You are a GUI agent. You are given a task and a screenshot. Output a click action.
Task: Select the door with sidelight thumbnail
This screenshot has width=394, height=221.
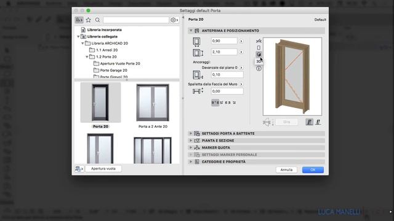click(100, 149)
